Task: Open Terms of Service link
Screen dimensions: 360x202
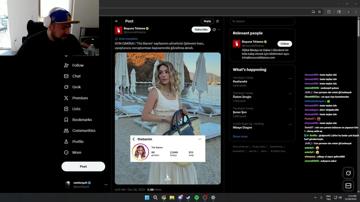Action: 240,147
